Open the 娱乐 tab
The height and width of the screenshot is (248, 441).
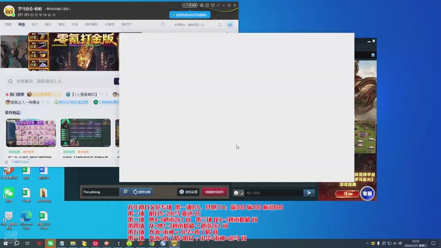pyautogui.click(x=48, y=24)
